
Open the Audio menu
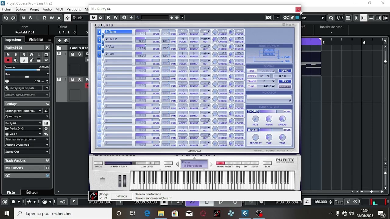click(x=47, y=9)
